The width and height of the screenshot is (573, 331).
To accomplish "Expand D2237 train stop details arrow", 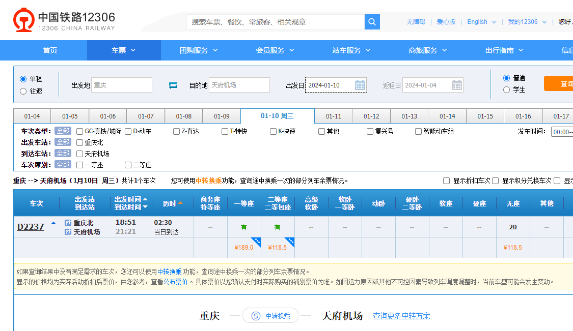I will click(53, 223).
